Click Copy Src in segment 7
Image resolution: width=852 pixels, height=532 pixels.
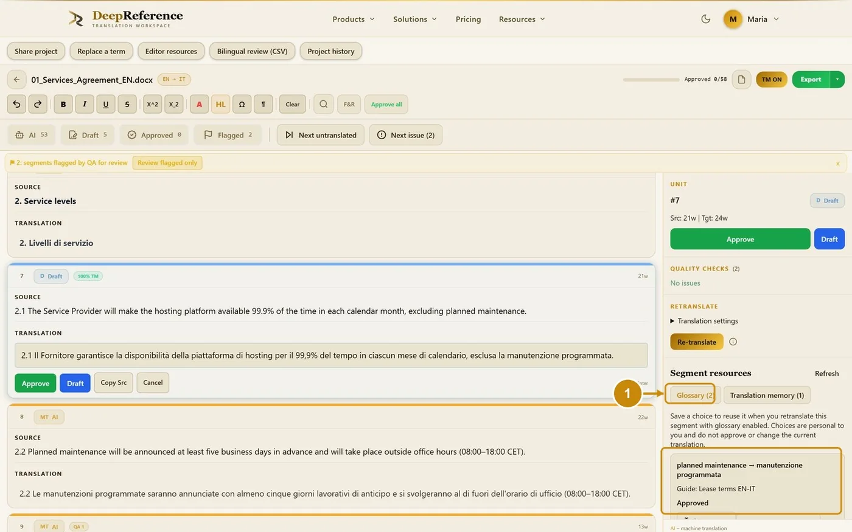click(x=114, y=383)
